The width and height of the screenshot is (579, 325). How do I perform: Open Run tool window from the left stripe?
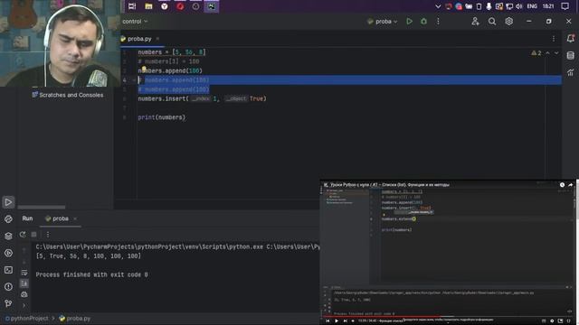8,202
